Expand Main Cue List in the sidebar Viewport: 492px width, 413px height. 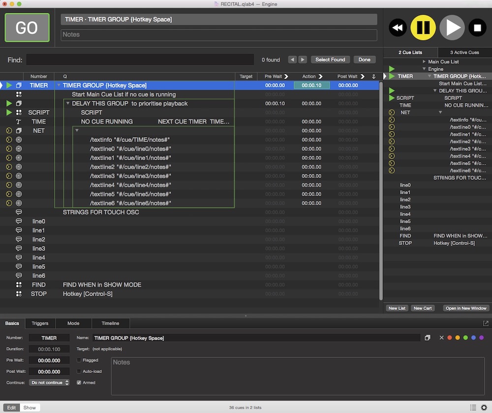click(x=424, y=62)
